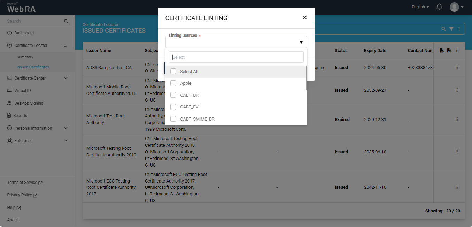
Task: Click the Personal Information person icon
Action: [x=9, y=128]
